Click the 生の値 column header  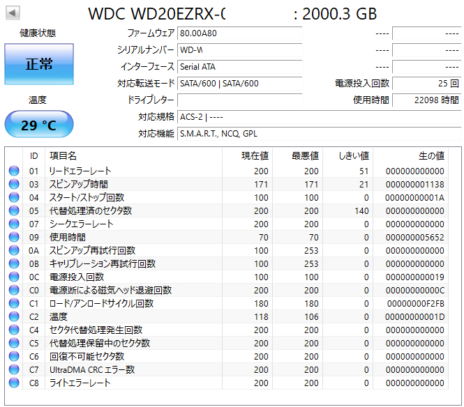(411, 156)
